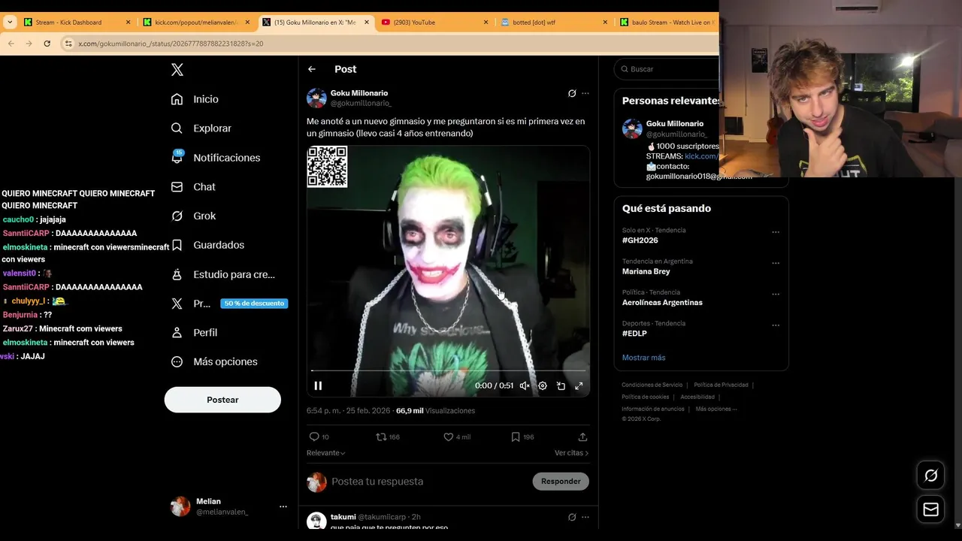Image resolution: width=962 pixels, height=541 pixels.
Task: Click the Postear button
Action: click(222, 400)
